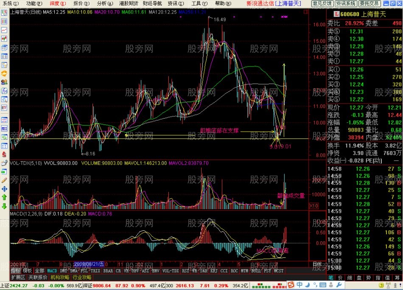Click the RSI indicator icon in sidebar

pyautogui.click(x=4, y=128)
